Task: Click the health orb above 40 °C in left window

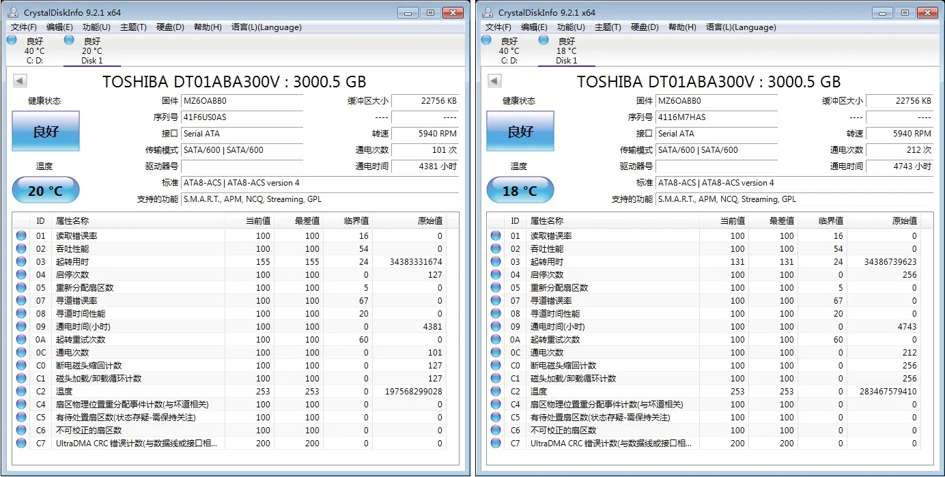Action: (x=12, y=40)
